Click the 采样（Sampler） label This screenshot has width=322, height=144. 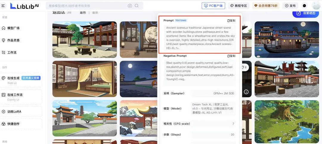pos(174,93)
